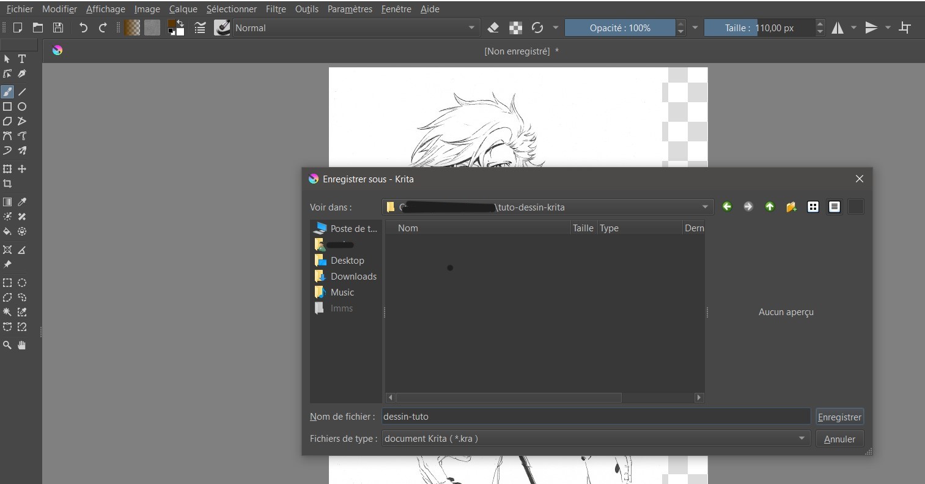
Task: Expand dropdown arrow after reload preset icon
Action: coord(555,28)
